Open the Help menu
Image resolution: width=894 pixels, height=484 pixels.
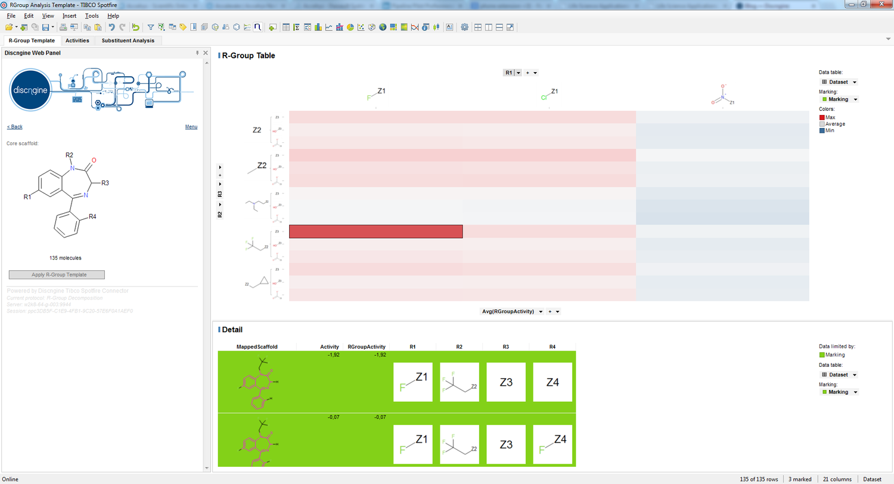tap(113, 16)
